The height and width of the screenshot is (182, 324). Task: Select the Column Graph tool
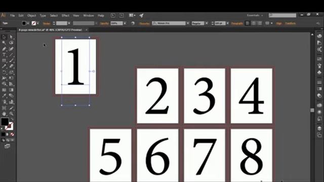click(11, 102)
